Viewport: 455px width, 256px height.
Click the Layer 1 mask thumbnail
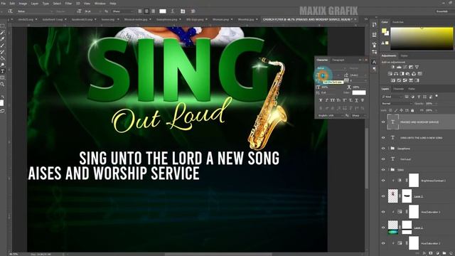pos(407,196)
